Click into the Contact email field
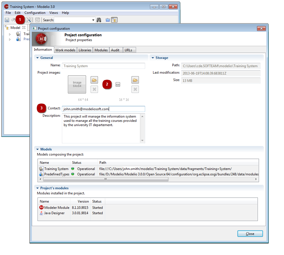284x255 pixels. tap(103, 109)
